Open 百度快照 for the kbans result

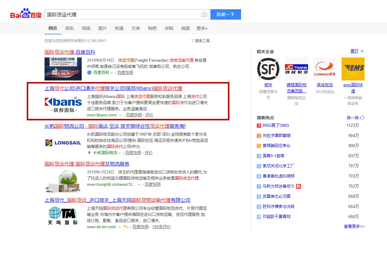[x=134, y=115]
